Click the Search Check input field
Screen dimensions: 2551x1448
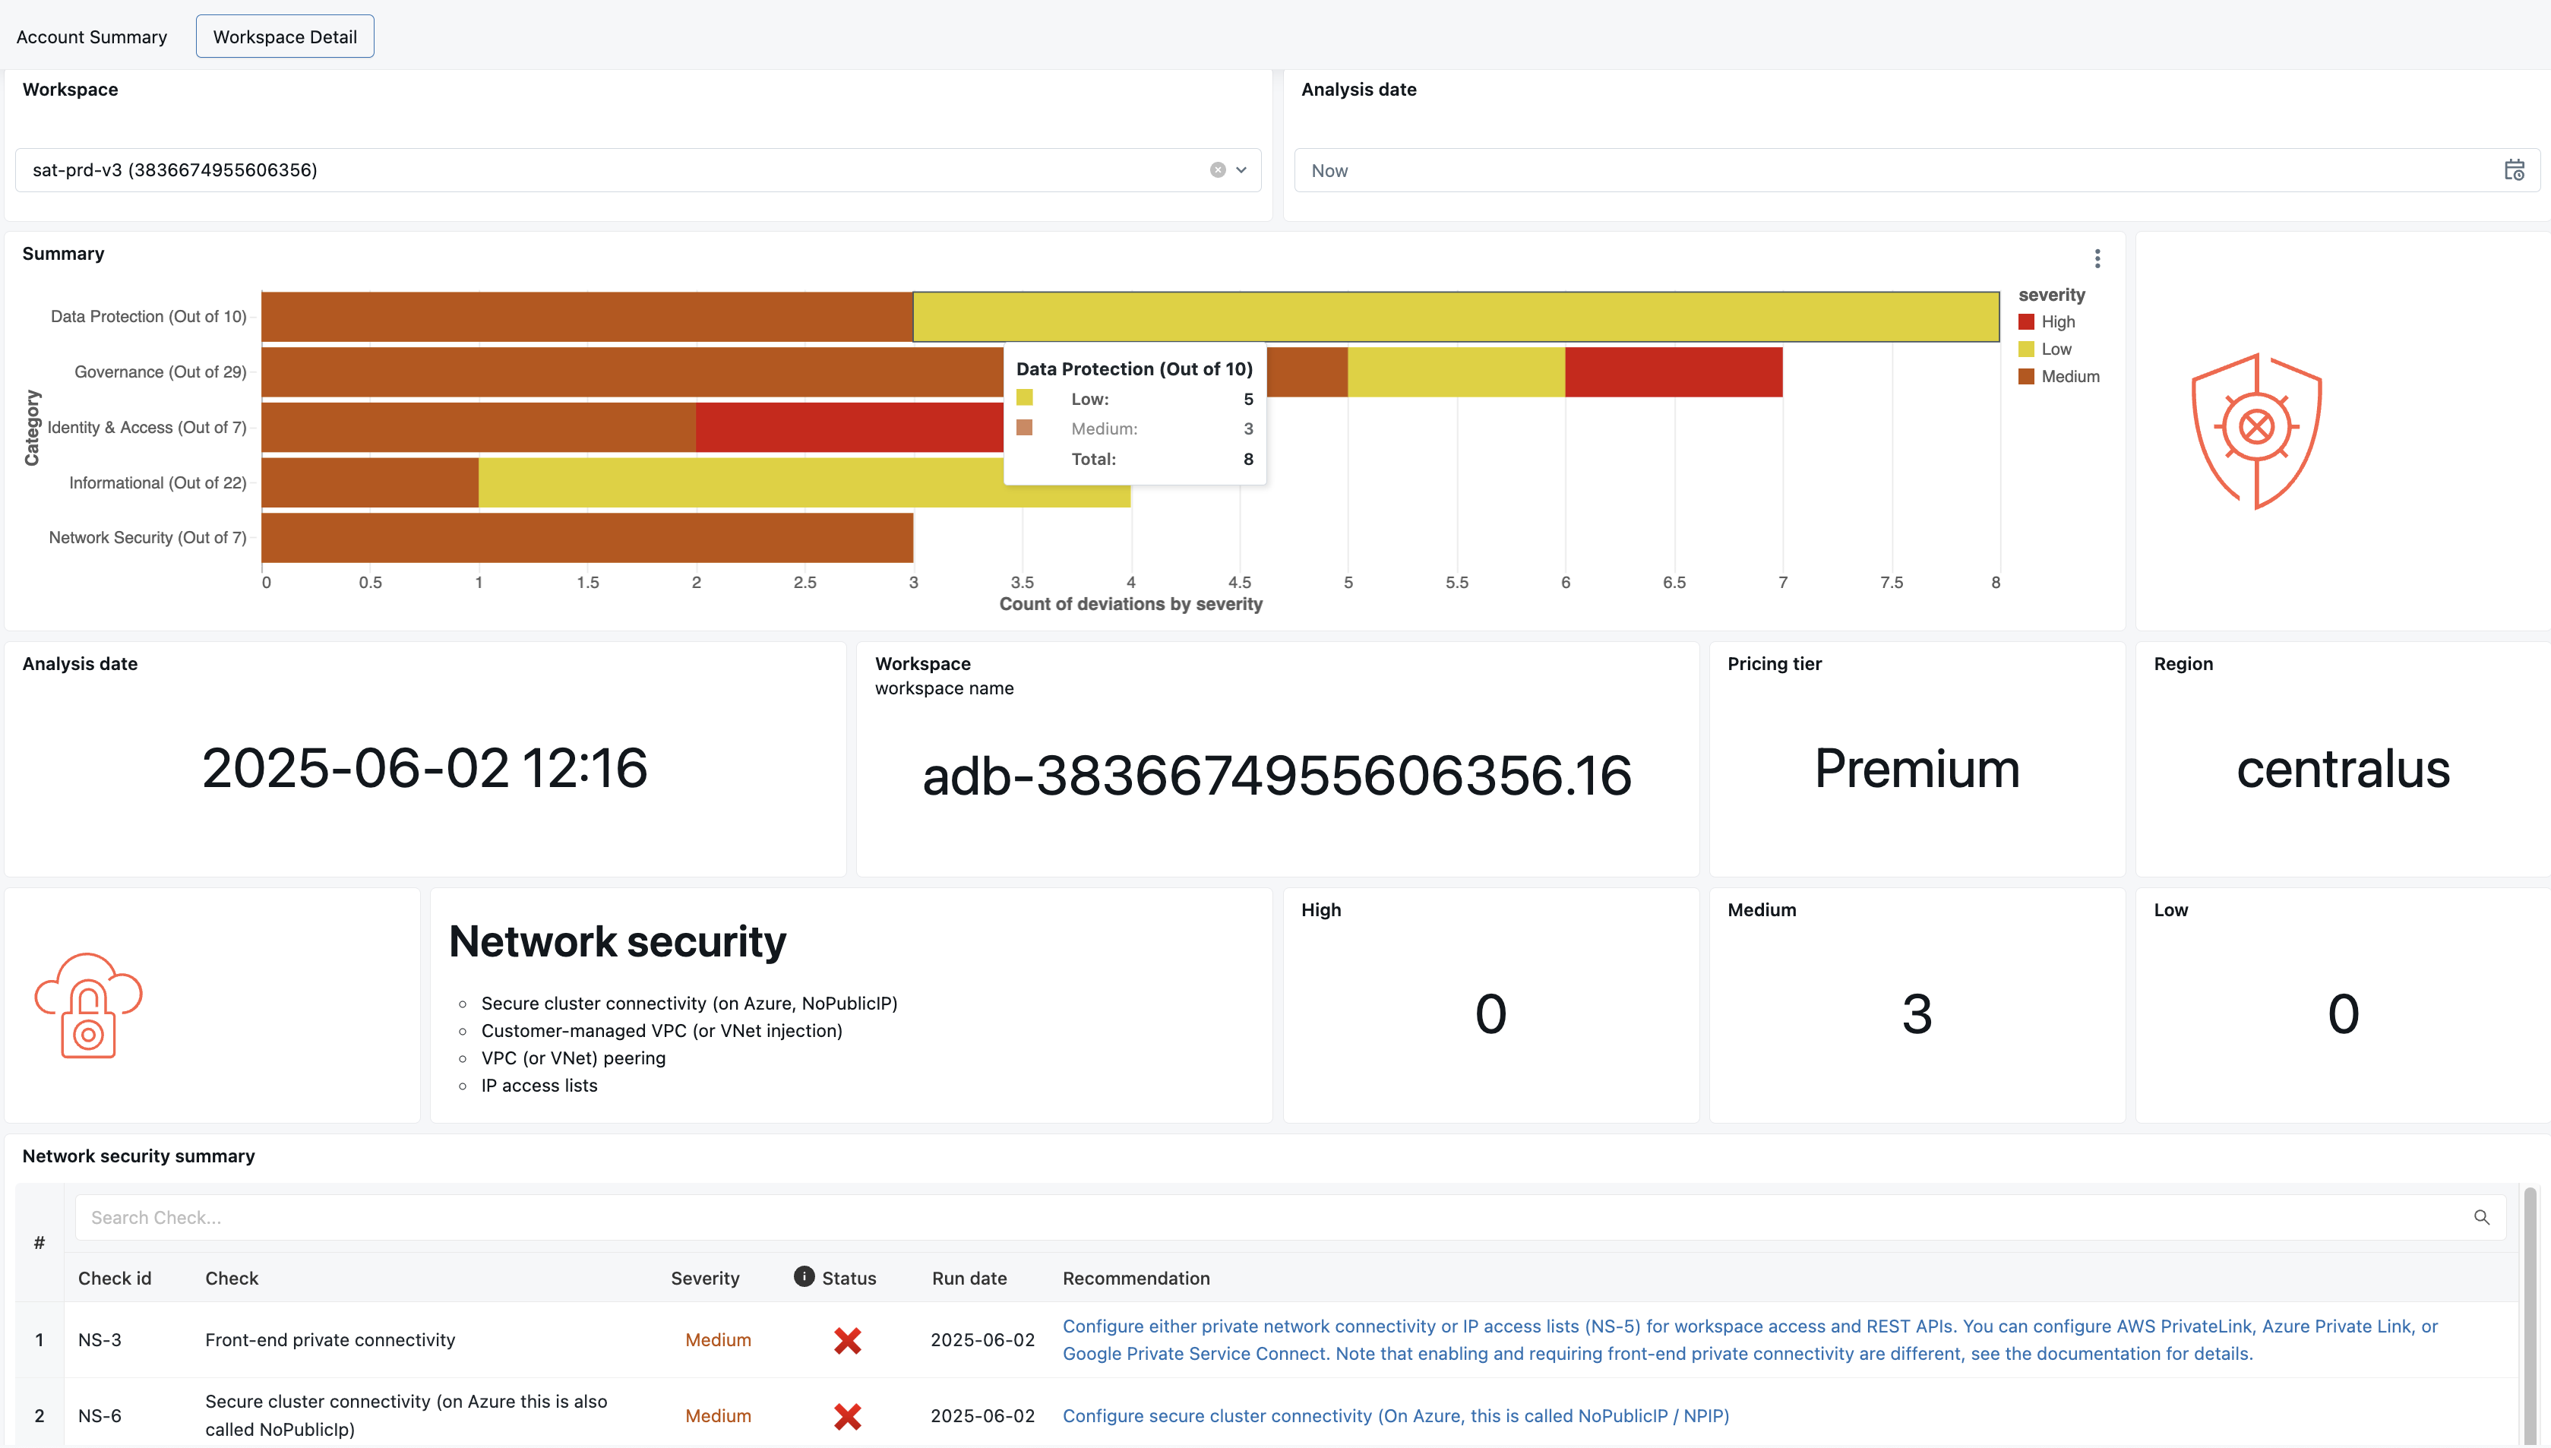point(1289,1217)
